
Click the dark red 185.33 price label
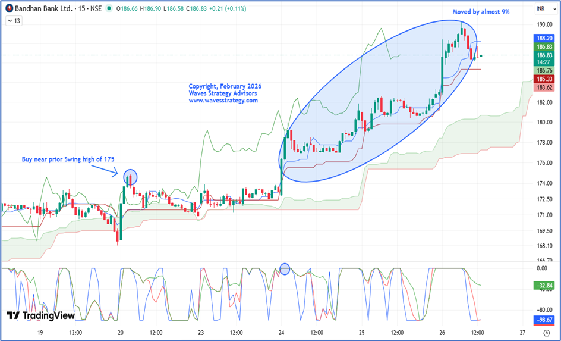click(543, 79)
